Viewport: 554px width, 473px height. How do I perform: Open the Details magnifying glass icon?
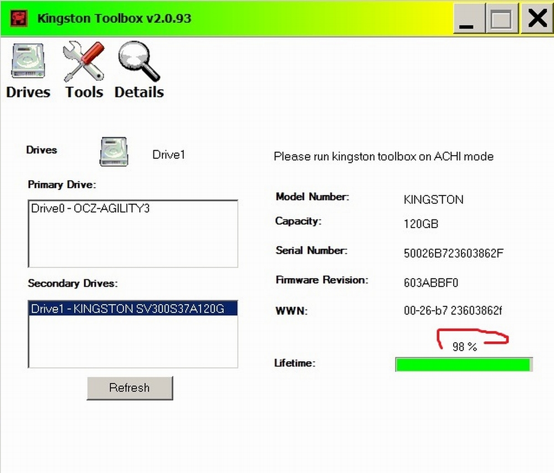coord(139,61)
